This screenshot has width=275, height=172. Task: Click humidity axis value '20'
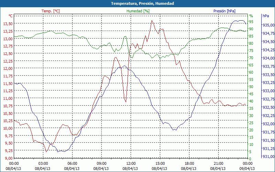coord(251,130)
